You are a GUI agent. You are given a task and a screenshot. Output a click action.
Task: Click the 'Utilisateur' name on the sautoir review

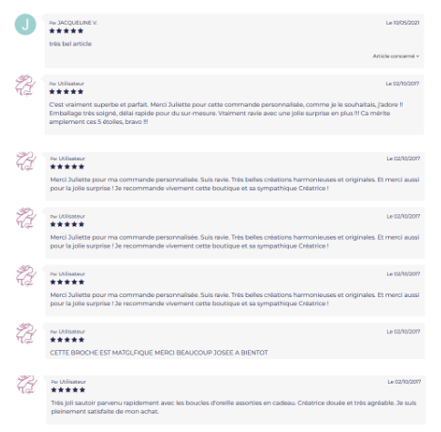pos(73,382)
